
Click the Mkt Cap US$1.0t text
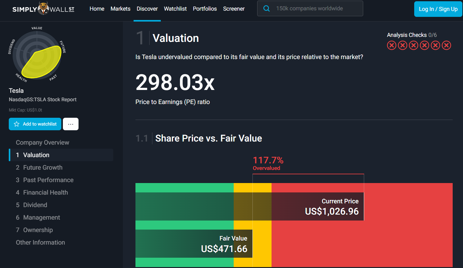click(x=25, y=110)
